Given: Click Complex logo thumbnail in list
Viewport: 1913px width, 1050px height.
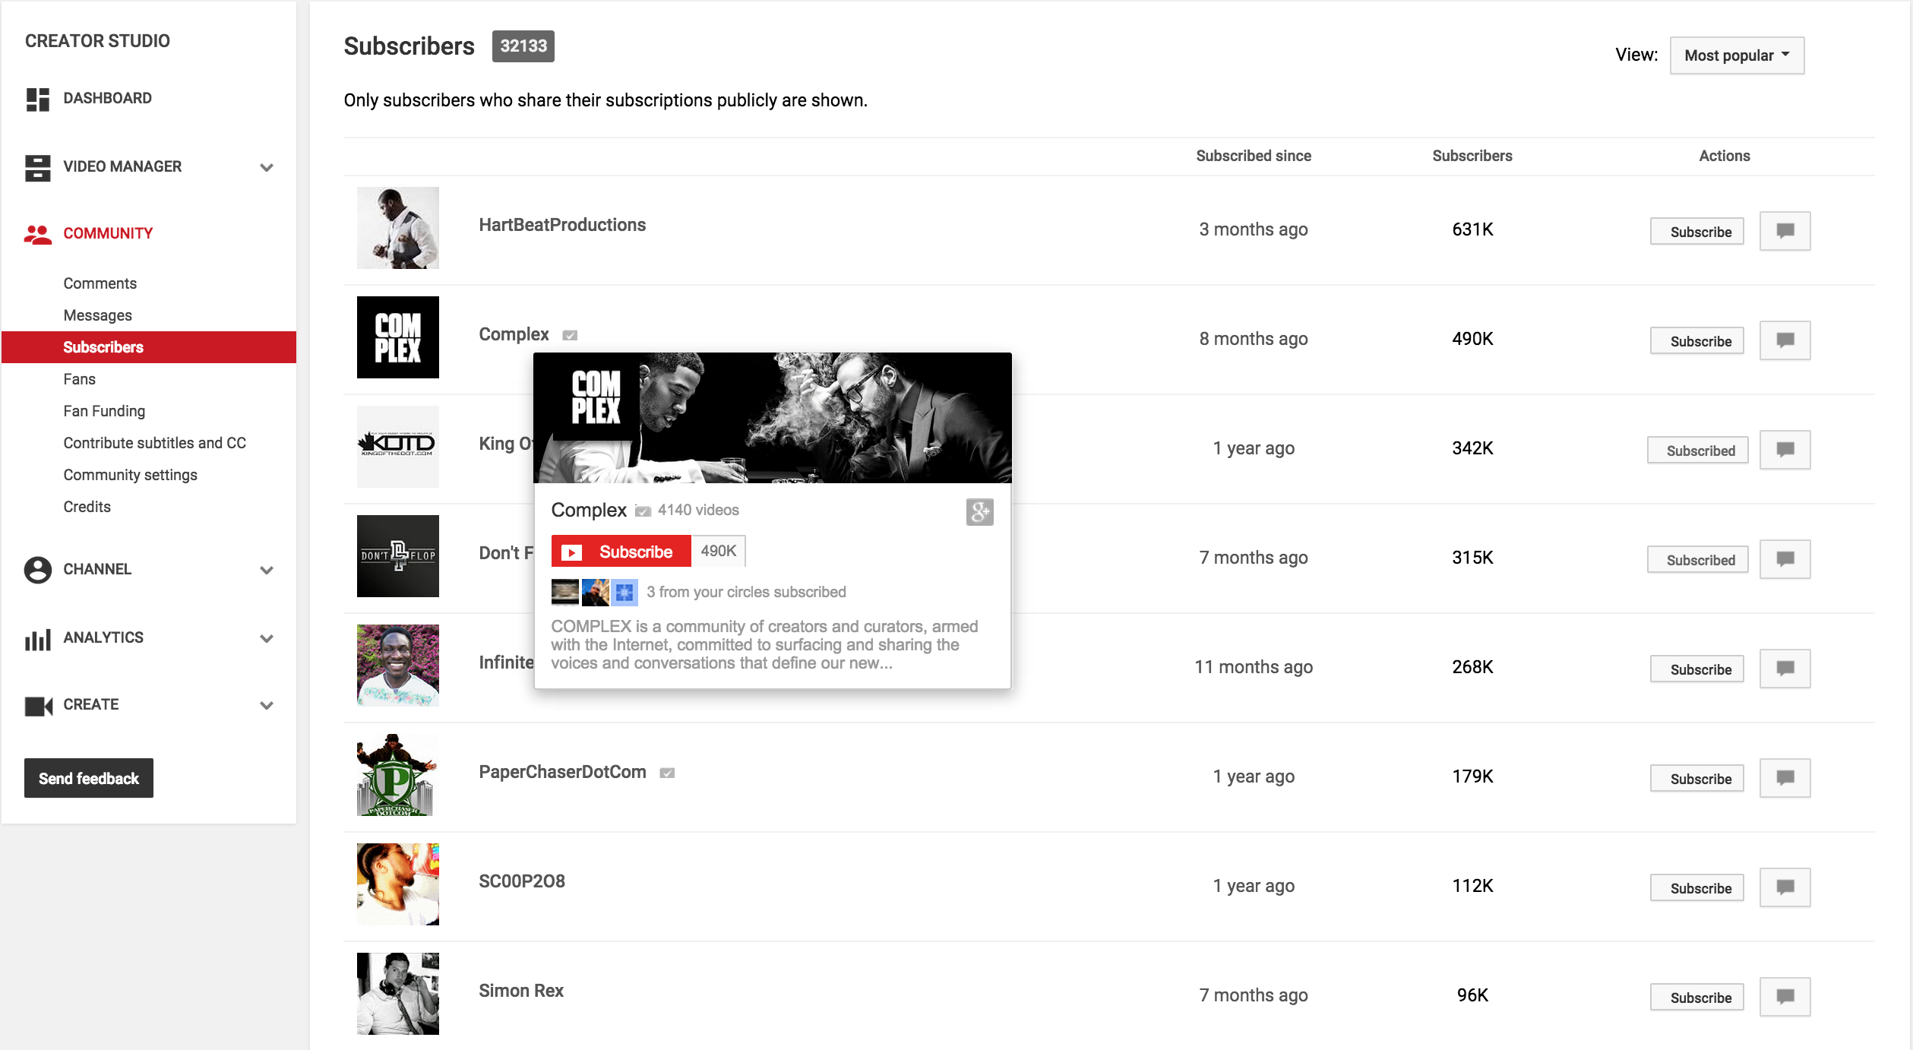Looking at the screenshot, I should (398, 337).
